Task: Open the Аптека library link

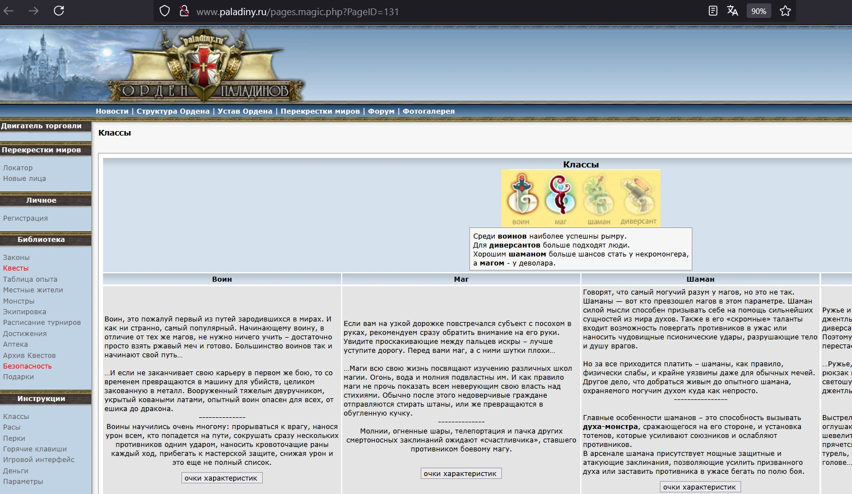Action: click(x=15, y=344)
